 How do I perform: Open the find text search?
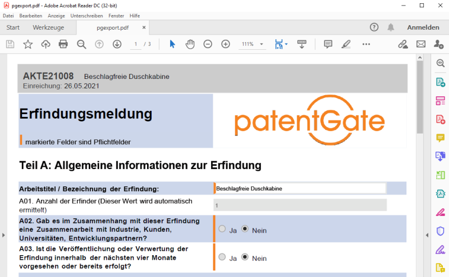81,44
